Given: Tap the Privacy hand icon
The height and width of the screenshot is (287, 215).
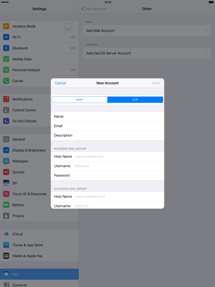Looking at the screenshot, I should click(x=6, y=216).
